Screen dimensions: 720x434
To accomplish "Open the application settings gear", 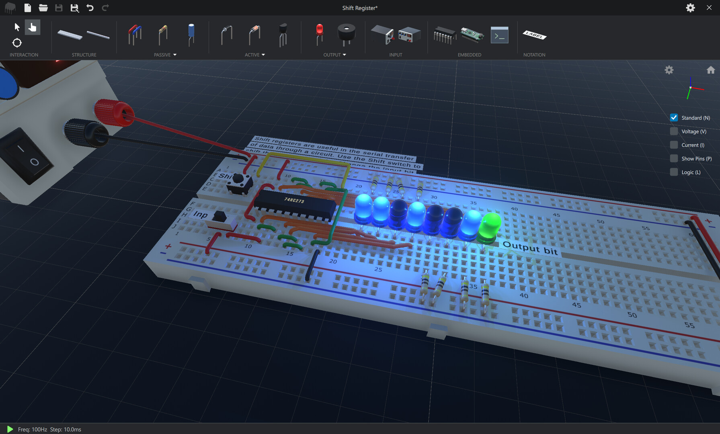I will 690,8.
